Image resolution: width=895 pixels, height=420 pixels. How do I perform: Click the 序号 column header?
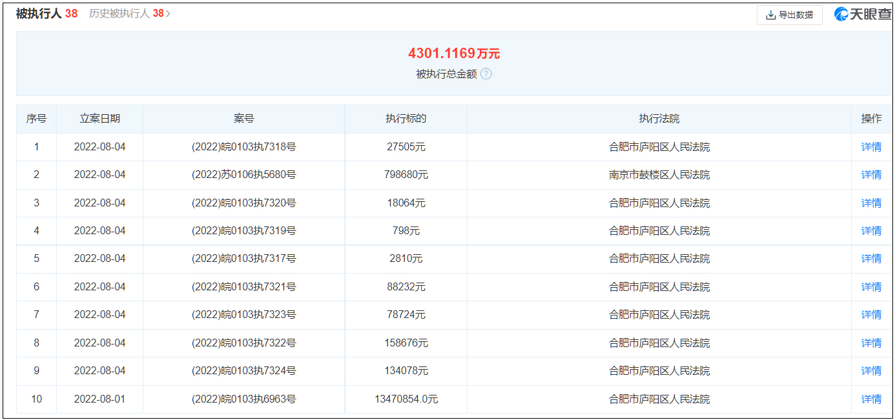(36, 119)
